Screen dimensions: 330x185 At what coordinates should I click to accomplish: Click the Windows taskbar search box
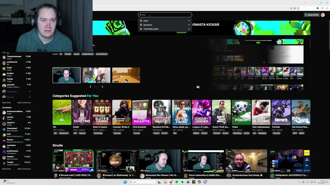coord(142,182)
